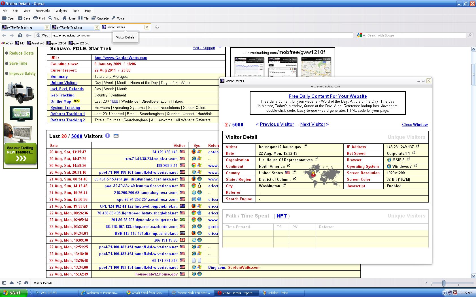
Task: Close the Visitor Details tab
Action: pos(146,27)
